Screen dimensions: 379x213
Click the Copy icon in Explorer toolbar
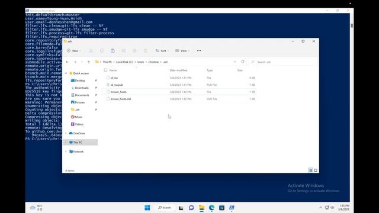(x=102, y=51)
